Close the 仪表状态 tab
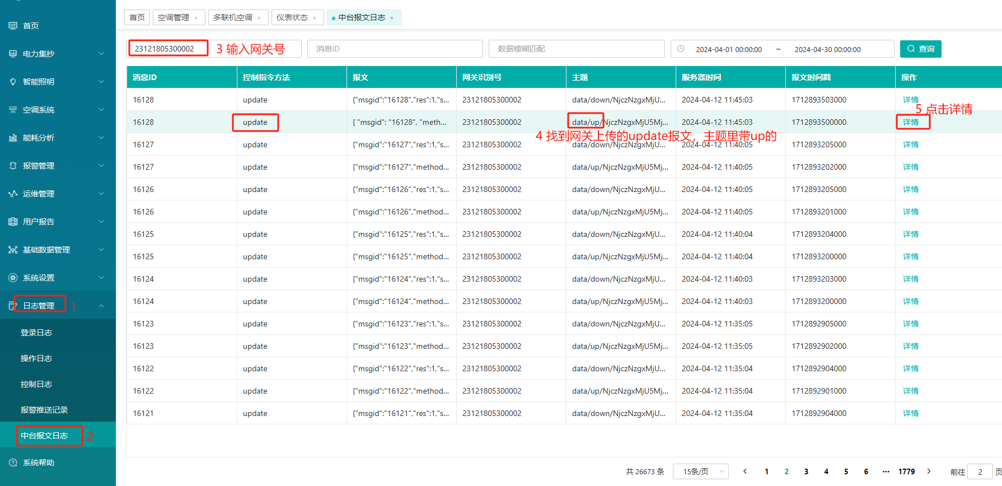The width and height of the screenshot is (1002, 486). [315, 18]
